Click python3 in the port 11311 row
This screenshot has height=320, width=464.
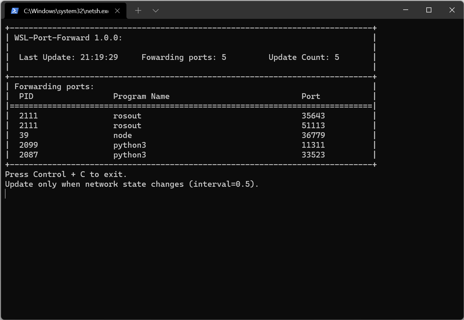coord(130,145)
